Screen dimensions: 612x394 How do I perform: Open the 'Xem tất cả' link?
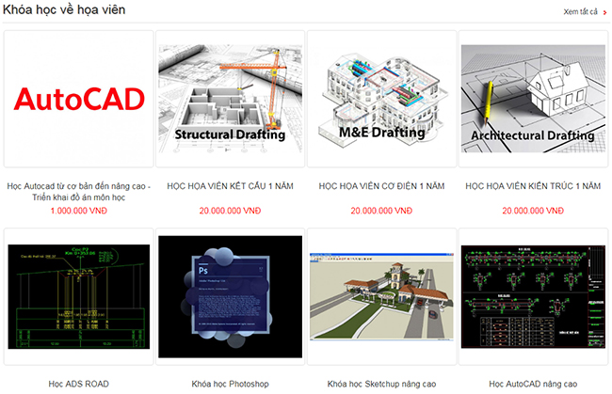coord(580,11)
